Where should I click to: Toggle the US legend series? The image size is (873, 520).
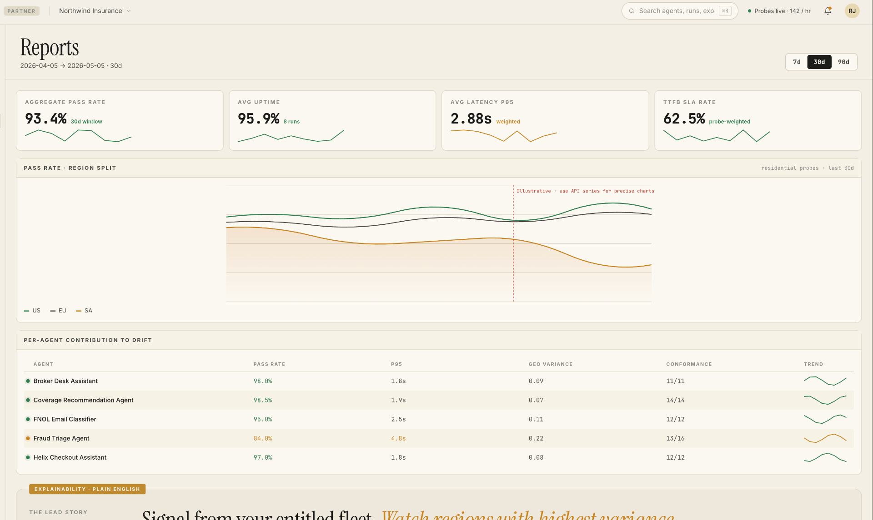[x=32, y=311]
